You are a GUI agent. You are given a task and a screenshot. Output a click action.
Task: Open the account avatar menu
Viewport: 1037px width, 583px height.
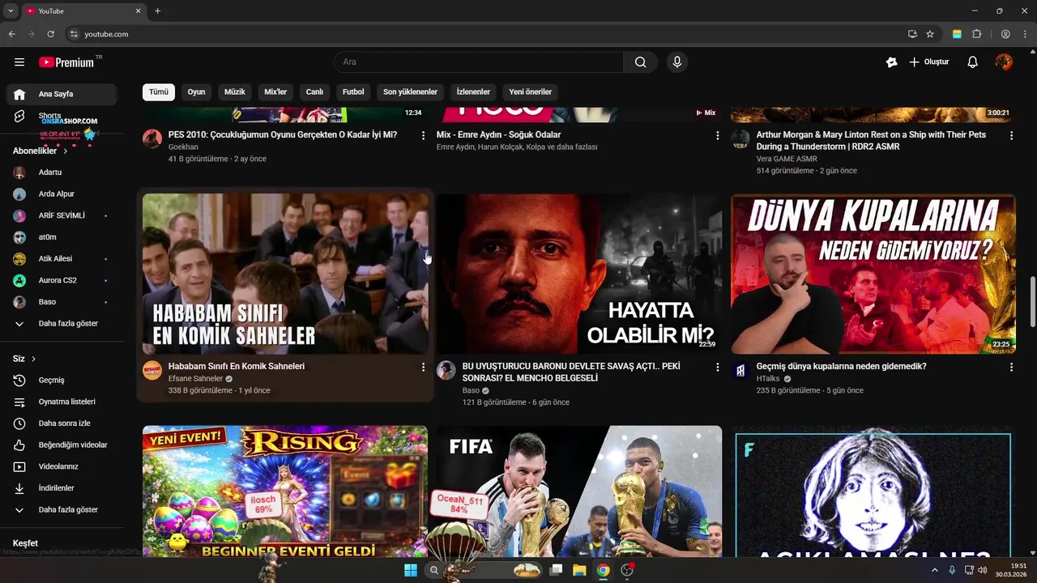(x=1004, y=62)
